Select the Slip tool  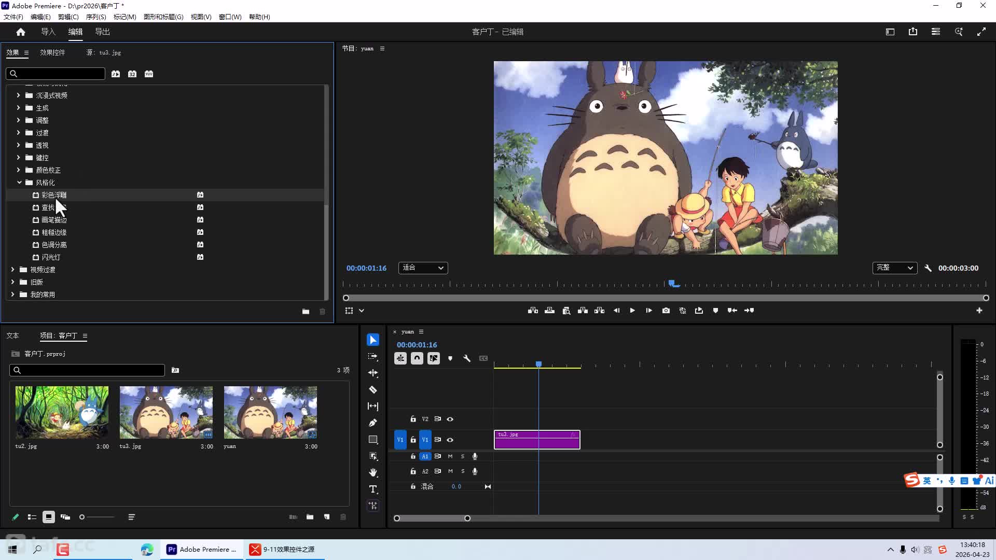coord(373,407)
